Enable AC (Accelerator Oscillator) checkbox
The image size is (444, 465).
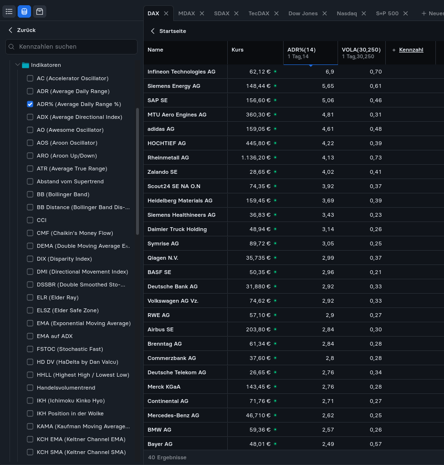(30, 78)
